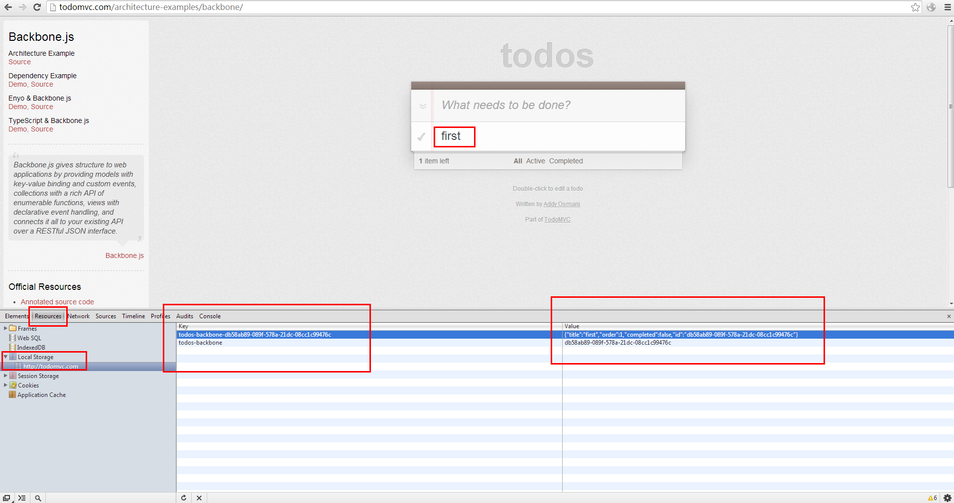Click the 'What needs to be done?' field
The image size is (954, 503).
[558, 105]
